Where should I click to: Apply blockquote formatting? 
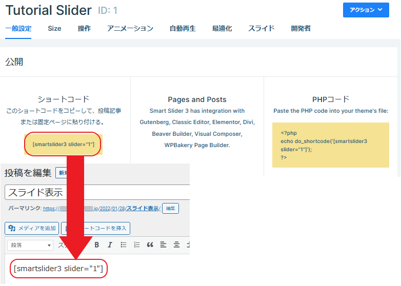pos(150,245)
